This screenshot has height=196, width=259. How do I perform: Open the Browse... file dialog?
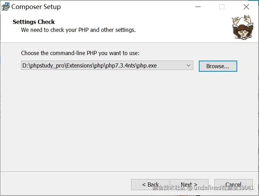pos(218,66)
